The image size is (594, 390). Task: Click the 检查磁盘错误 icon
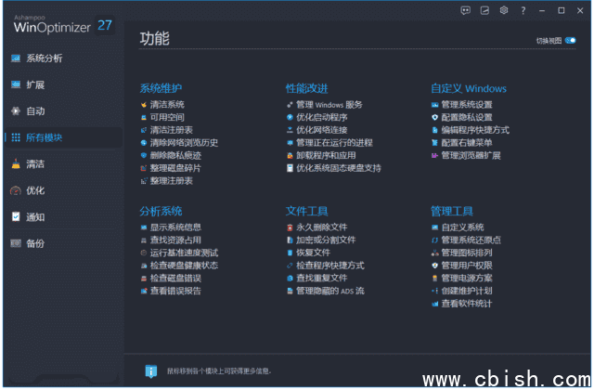click(x=144, y=279)
